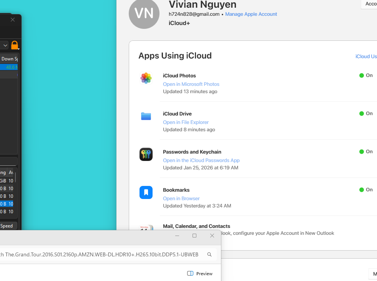Screen dimensions: 377x281
Task: Click the Down Speed column header
Action: pyautogui.click(x=9, y=59)
